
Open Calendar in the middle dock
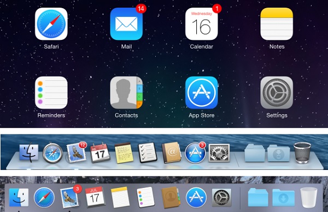(x=100, y=152)
